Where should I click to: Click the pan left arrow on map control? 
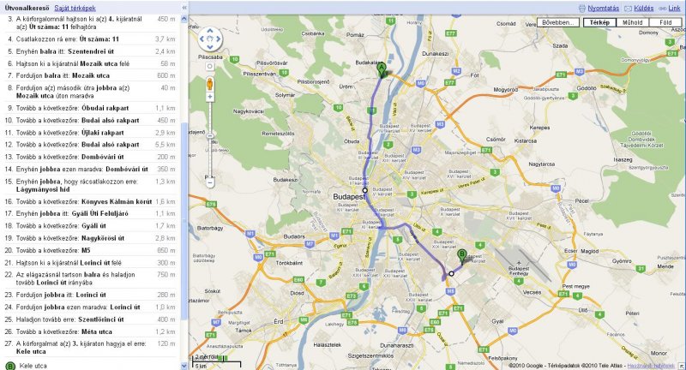coord(202,39)
